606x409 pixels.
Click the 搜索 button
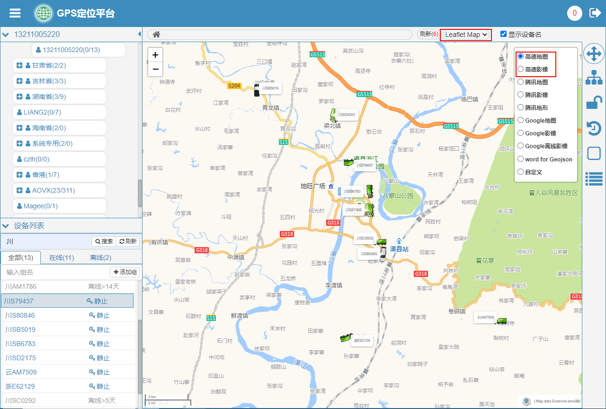coord(104,241)
